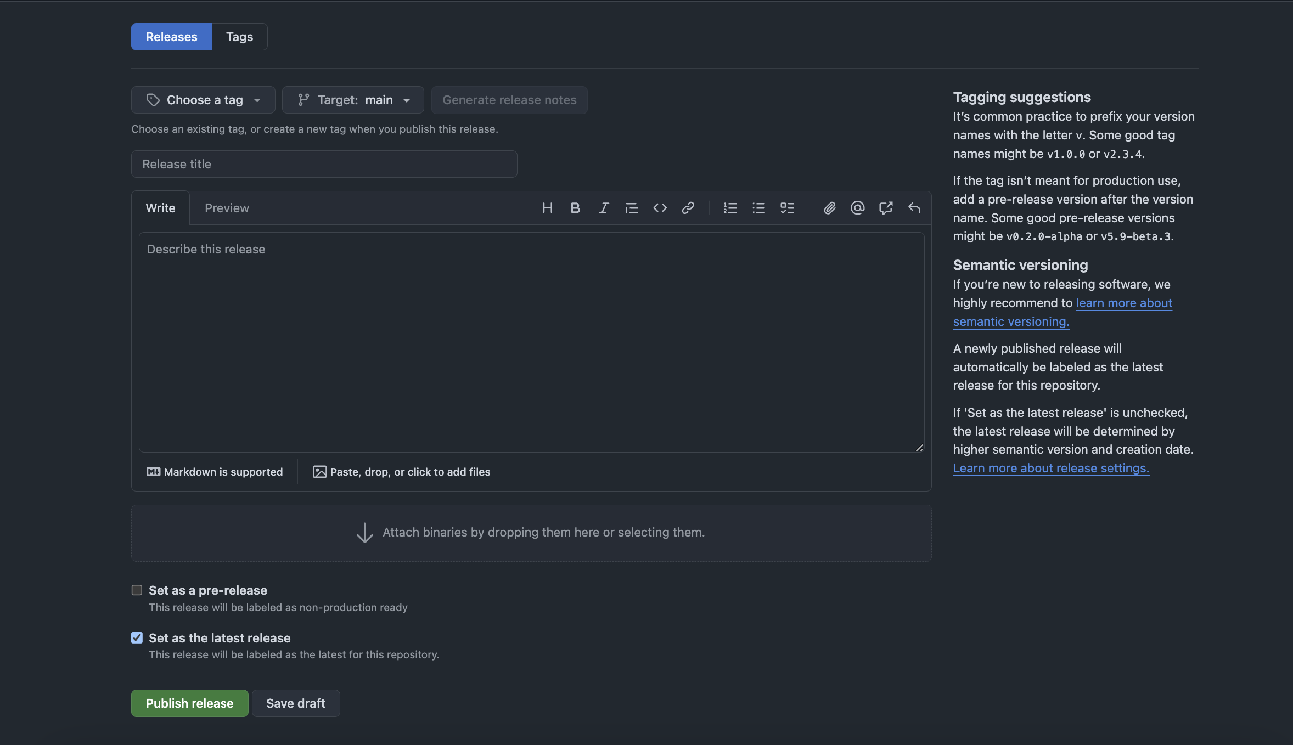Mention a user with @ icon
Image resolution: width=1293 pixels, height=745 pixels.
857,208
